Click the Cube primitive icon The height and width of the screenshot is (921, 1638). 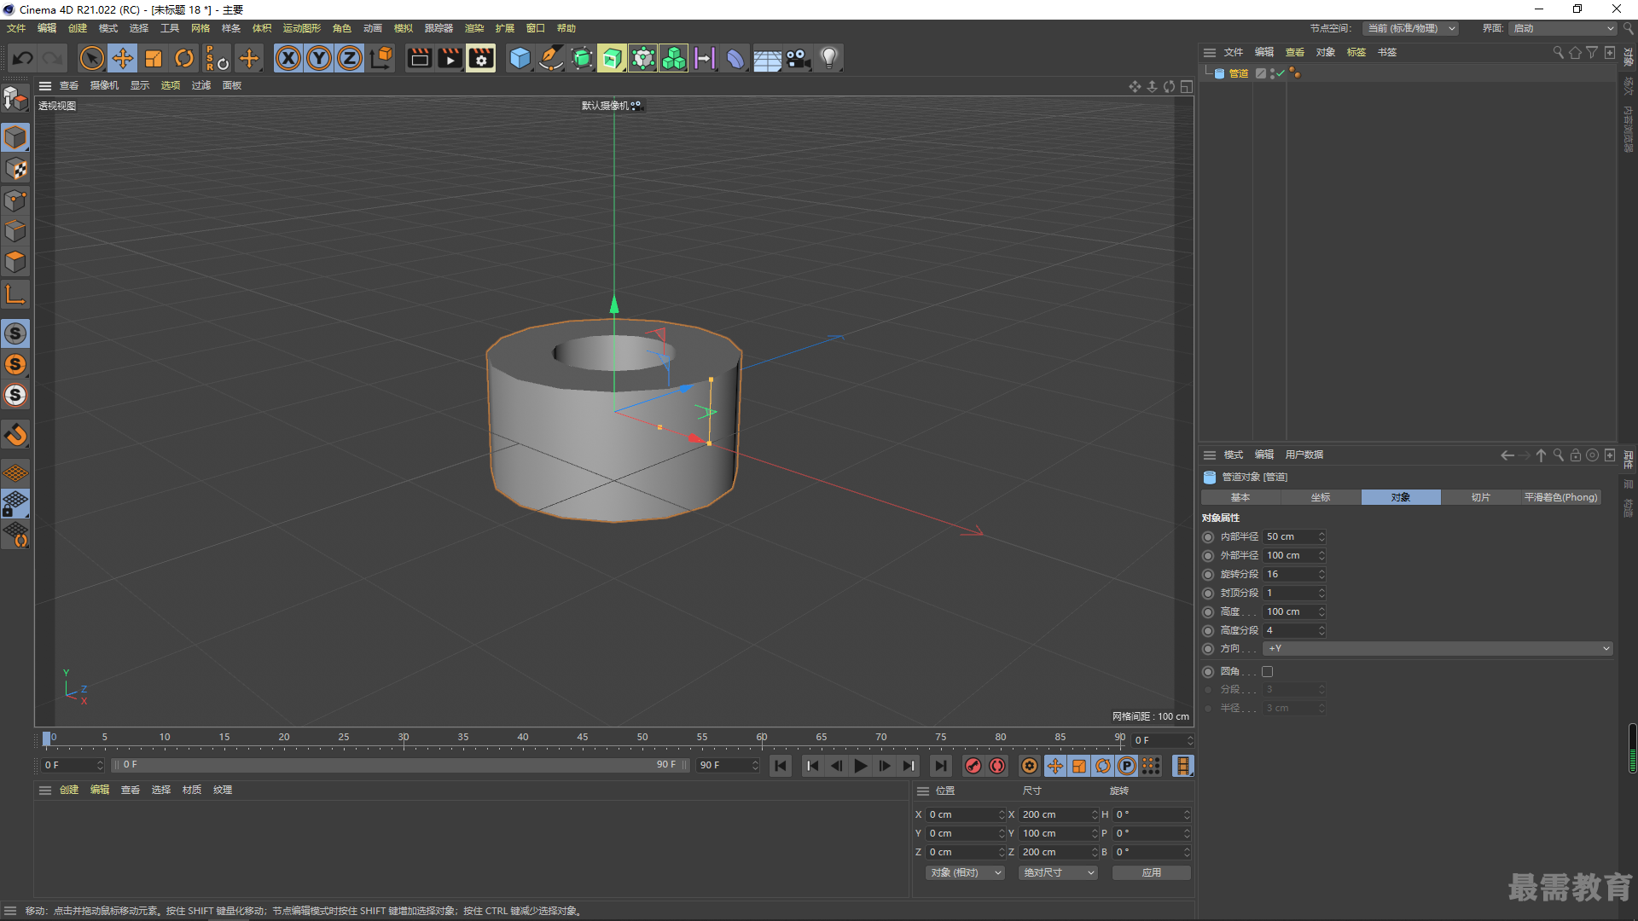(520, 58)
